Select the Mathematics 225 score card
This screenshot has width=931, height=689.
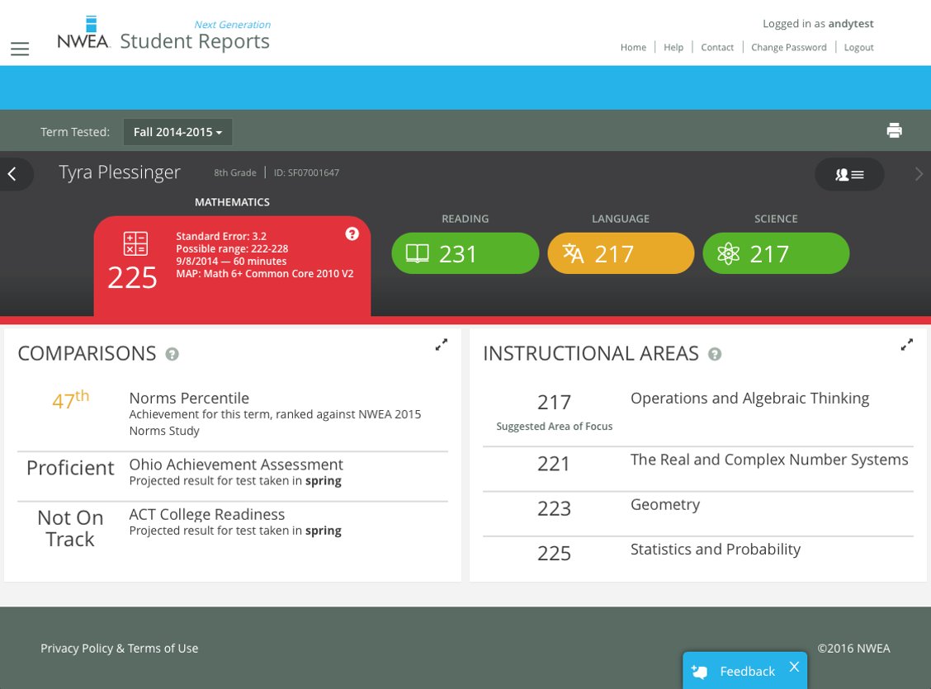(x=232, y=266)
